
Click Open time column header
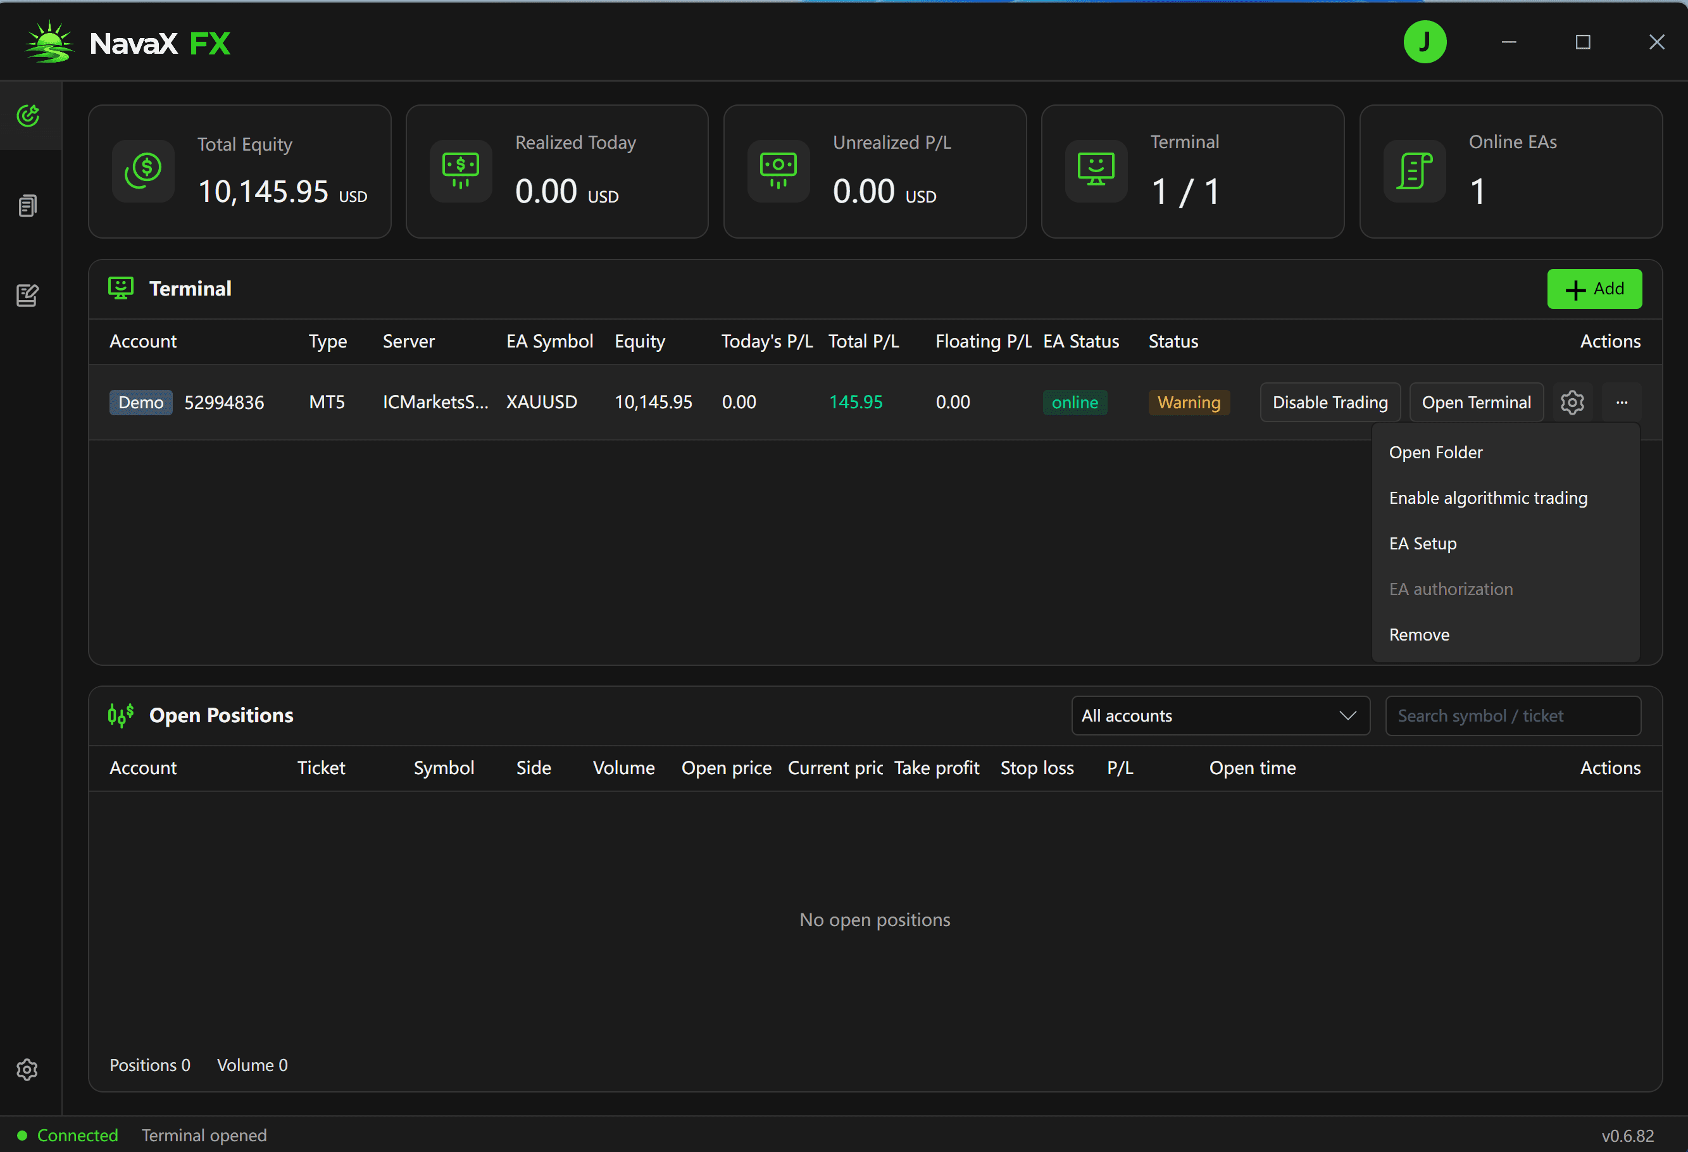tap(1252, 768)
